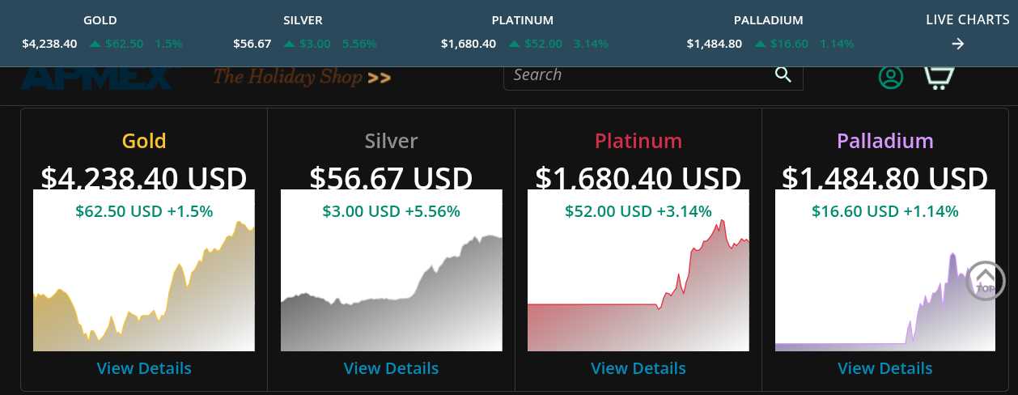Open the user account icon
Viewport: 1018px width, 395px height.
tap(891, 77)
